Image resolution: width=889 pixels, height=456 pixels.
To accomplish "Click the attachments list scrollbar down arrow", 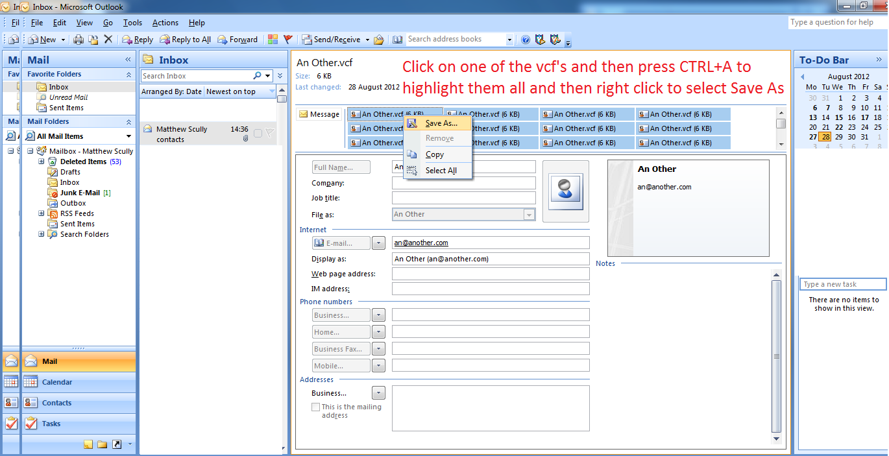I will (781, 145).
